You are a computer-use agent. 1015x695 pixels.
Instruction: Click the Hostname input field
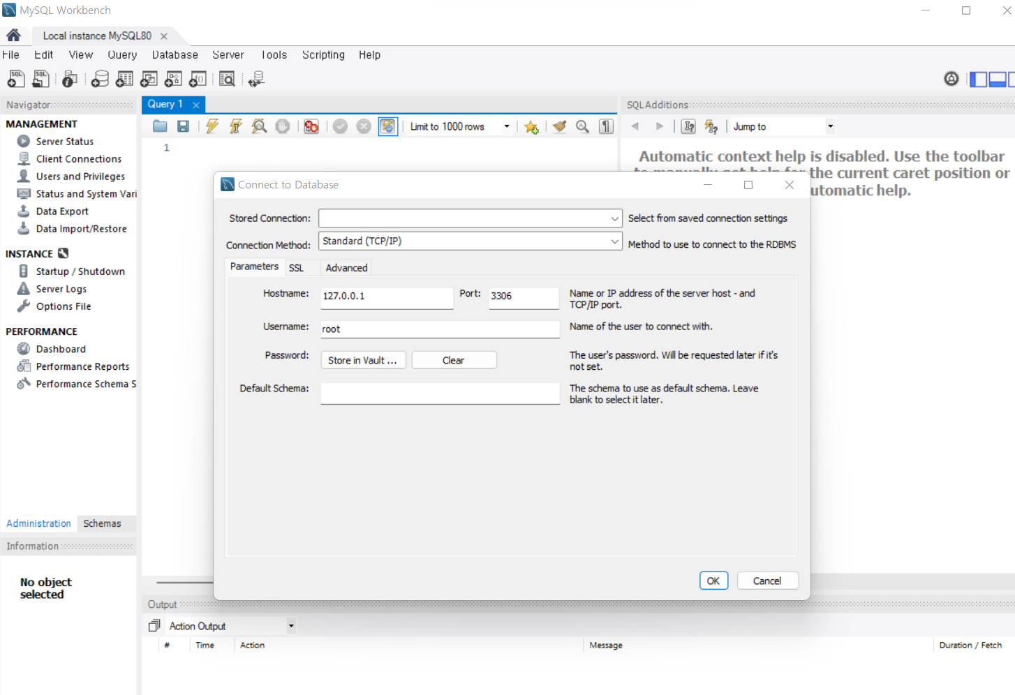point(387,298)
